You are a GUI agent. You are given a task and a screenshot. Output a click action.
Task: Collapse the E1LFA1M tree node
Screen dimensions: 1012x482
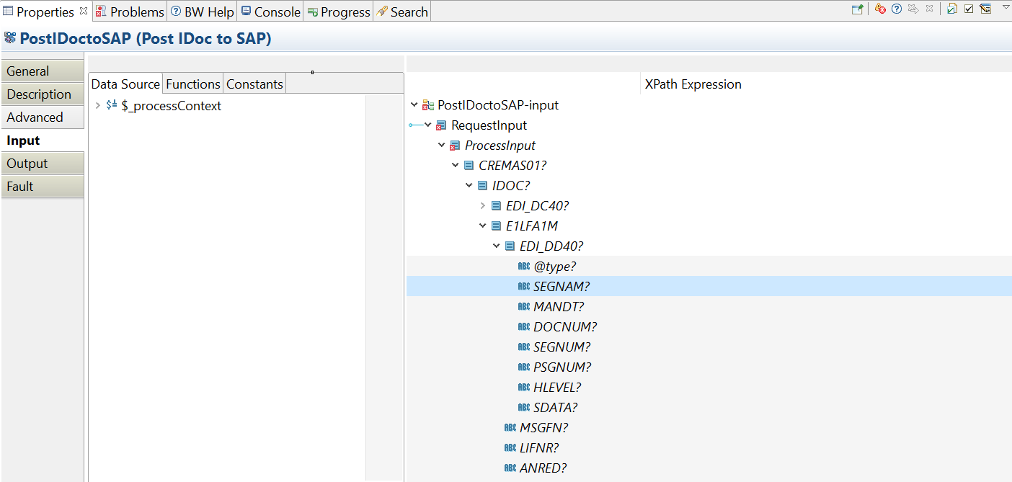coord(483,226)
